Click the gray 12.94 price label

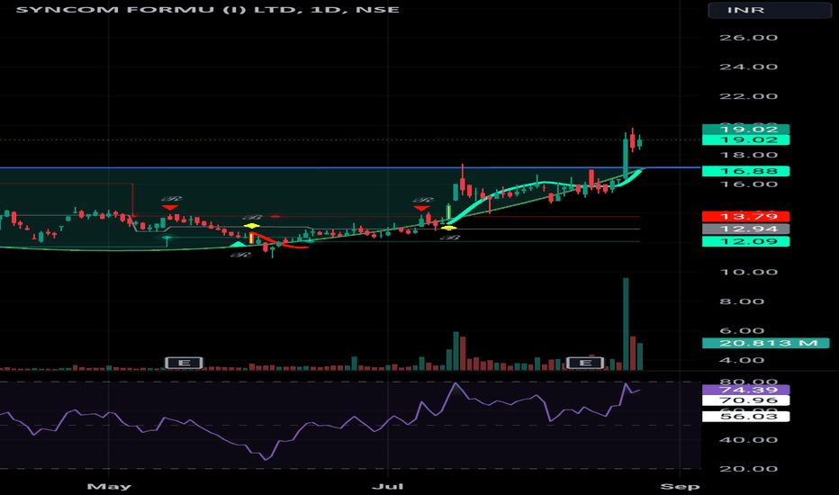click(x=746, y=229)
